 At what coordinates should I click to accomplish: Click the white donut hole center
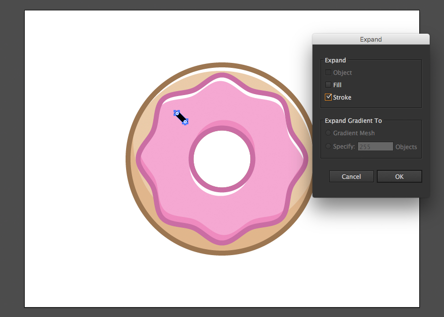coord(222,159)
